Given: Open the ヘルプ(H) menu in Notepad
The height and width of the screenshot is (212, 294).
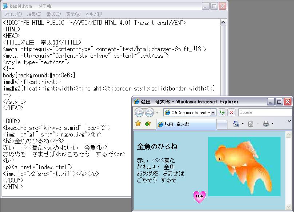Looking at the screenshot, I should [94, 14].
